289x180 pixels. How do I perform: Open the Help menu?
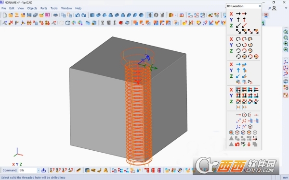[x=78, y=8]
